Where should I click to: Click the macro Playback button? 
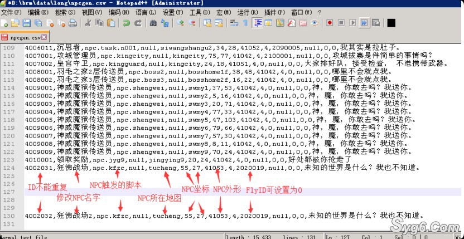pos(352,23)
